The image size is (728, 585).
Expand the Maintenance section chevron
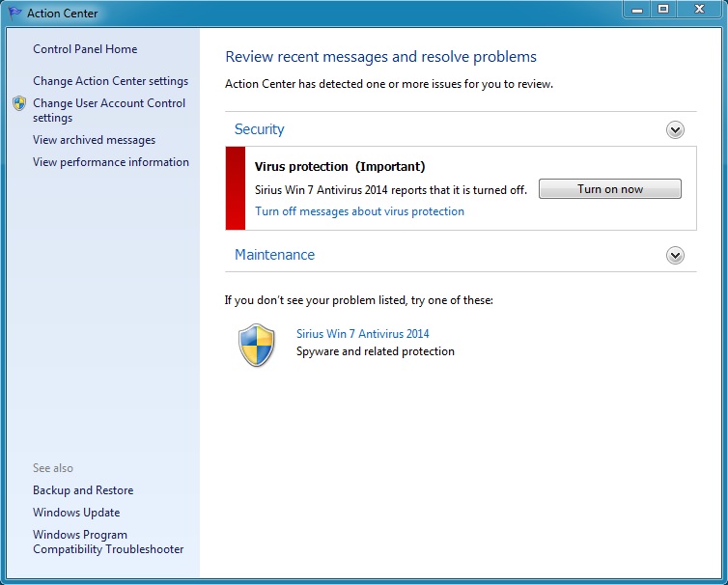click(675, 255)
